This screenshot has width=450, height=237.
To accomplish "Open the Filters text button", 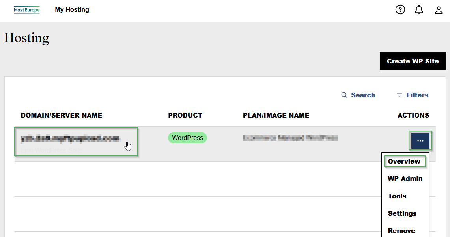I will pyautogui.click(x=417, y=95).
